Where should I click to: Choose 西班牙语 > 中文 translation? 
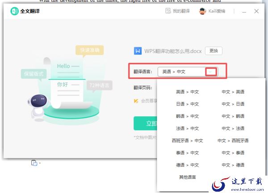pos(187,141)
